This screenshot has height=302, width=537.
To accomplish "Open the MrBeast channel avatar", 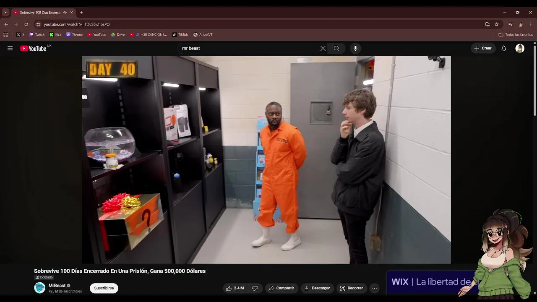I will [39, 288].
